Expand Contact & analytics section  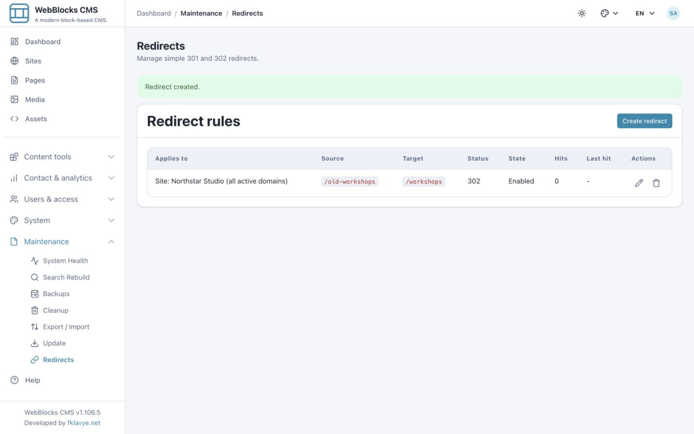pyautogui.click(x=62, y=178)
